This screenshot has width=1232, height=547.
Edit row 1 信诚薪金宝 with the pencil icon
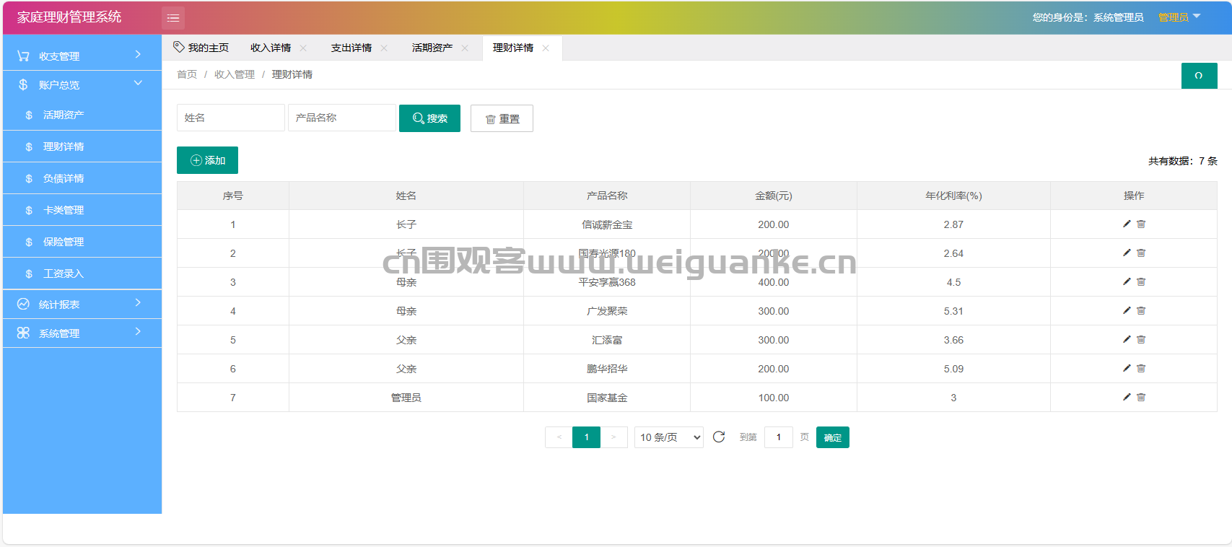(x=1127, y=224)
